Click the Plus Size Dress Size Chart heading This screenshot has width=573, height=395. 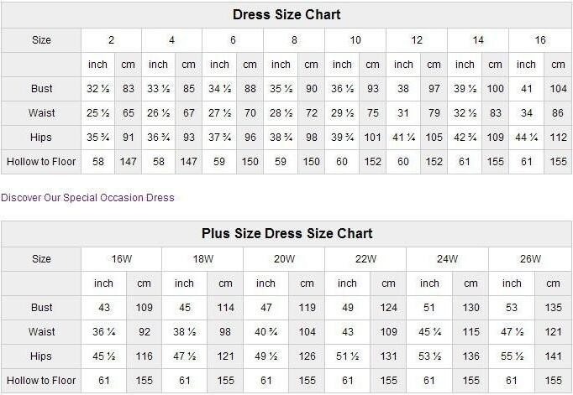[x=286, y=233]
